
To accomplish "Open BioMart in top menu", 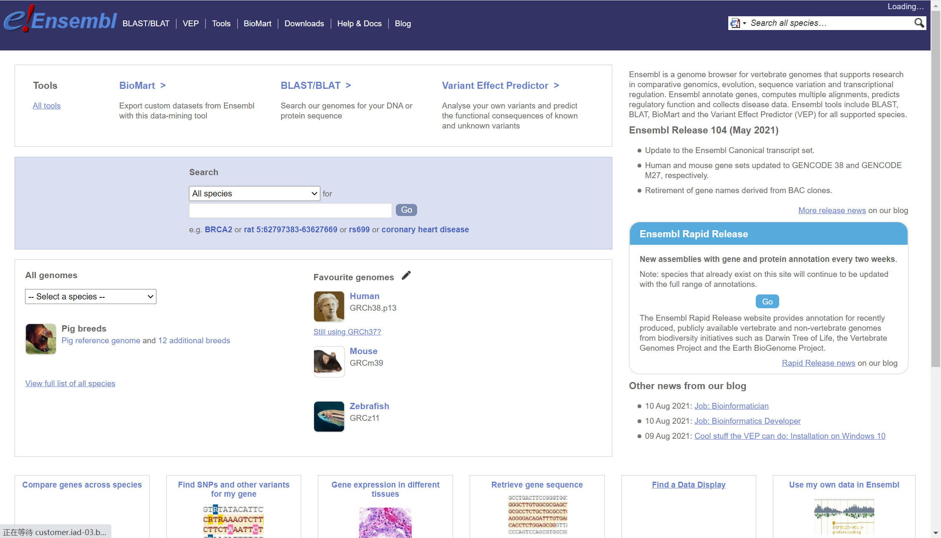I will tap(257, 24).
